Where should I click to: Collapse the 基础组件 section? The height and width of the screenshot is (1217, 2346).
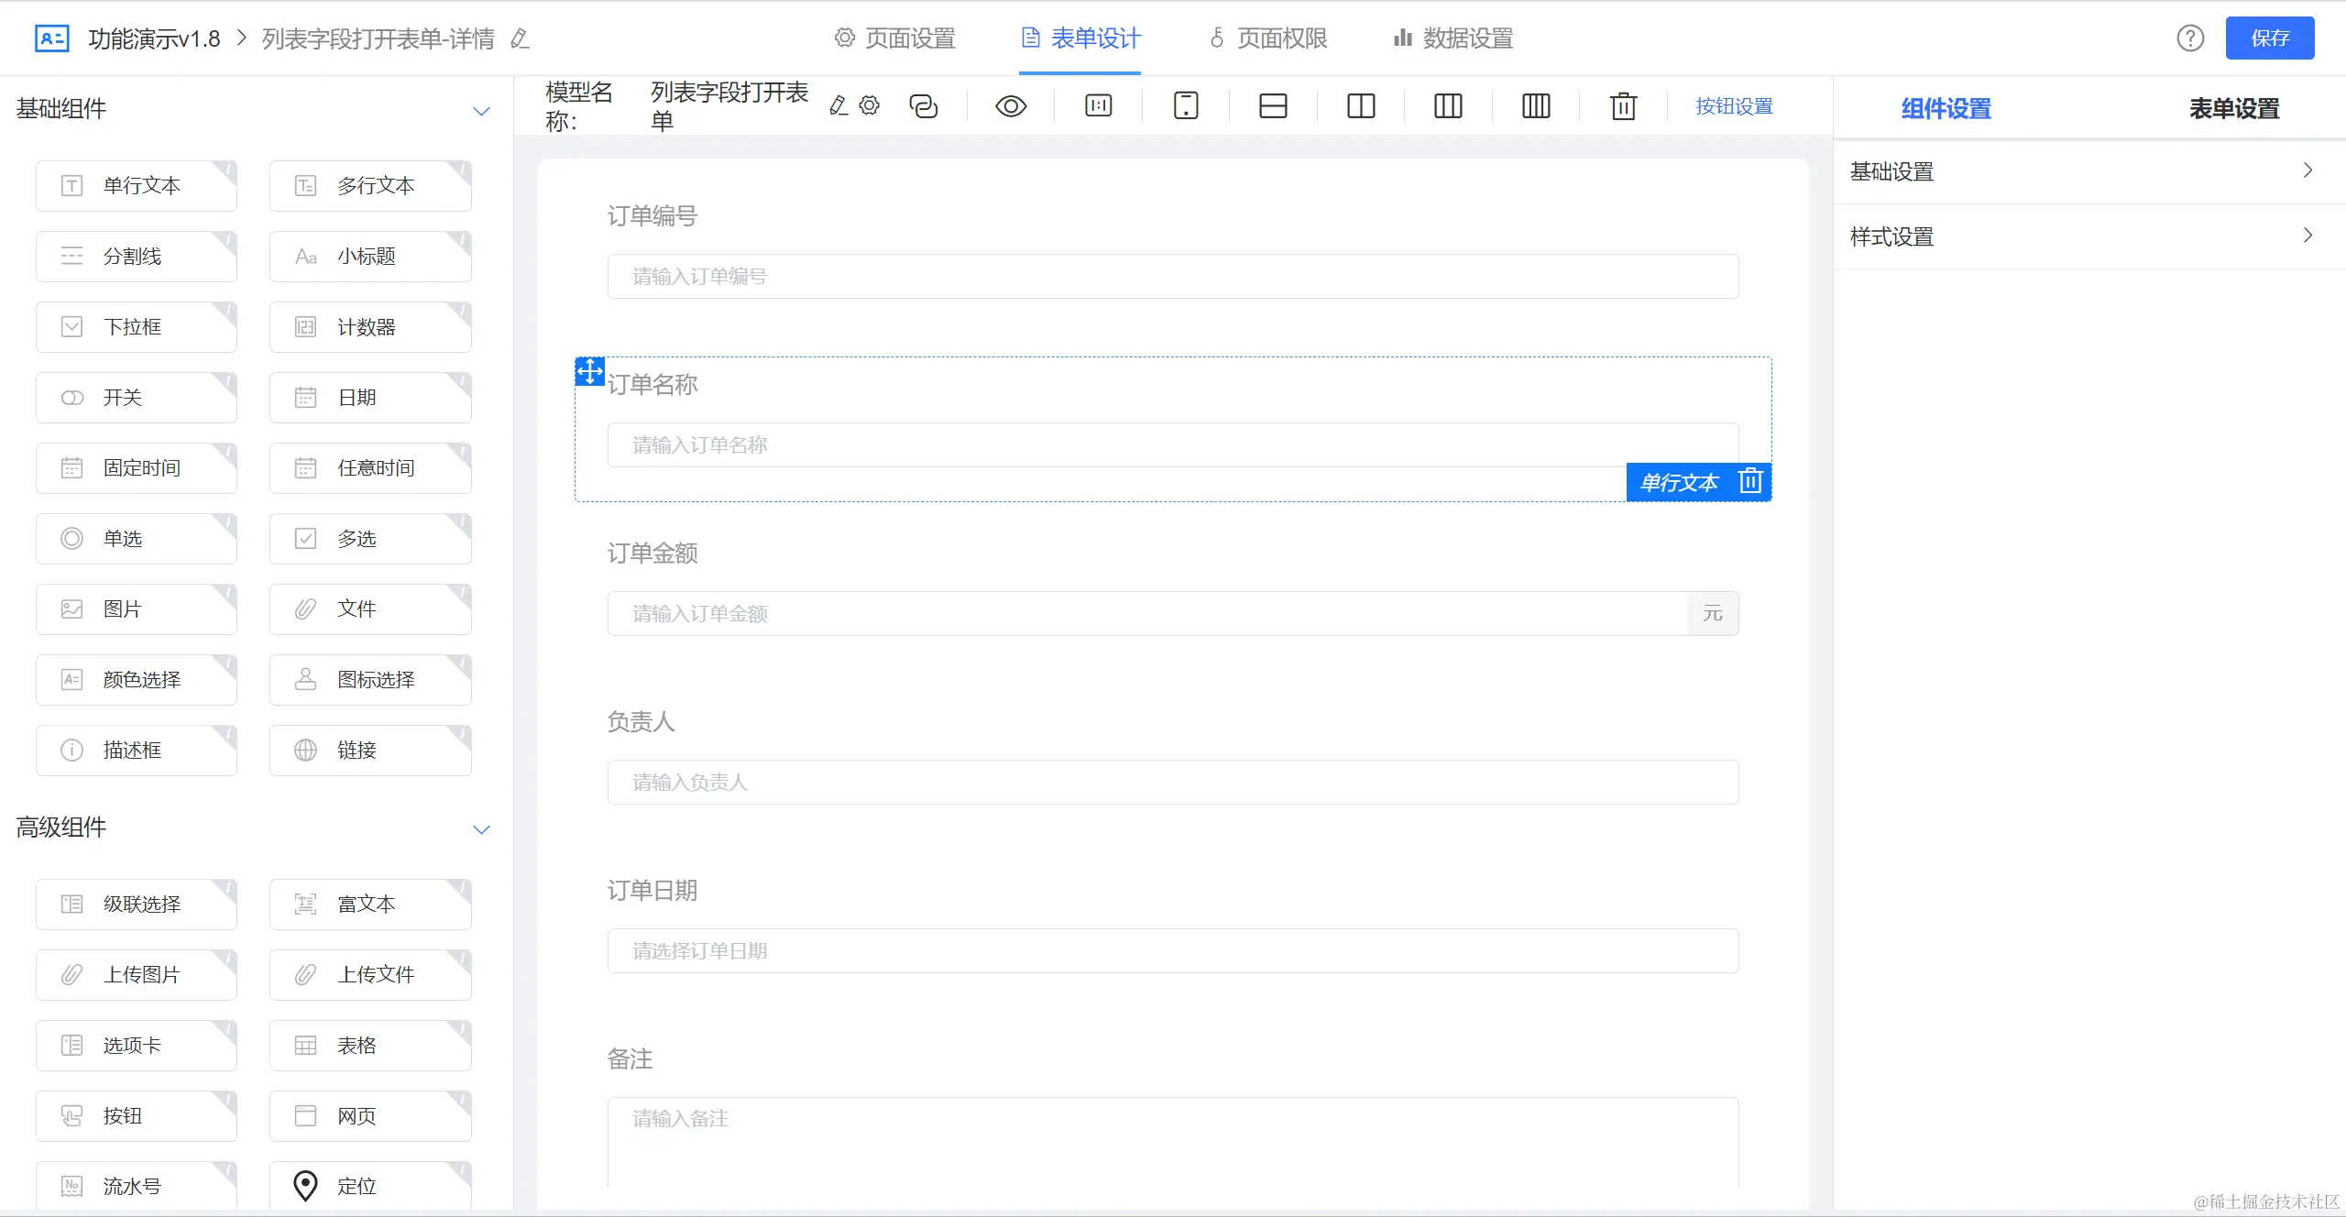481,111
